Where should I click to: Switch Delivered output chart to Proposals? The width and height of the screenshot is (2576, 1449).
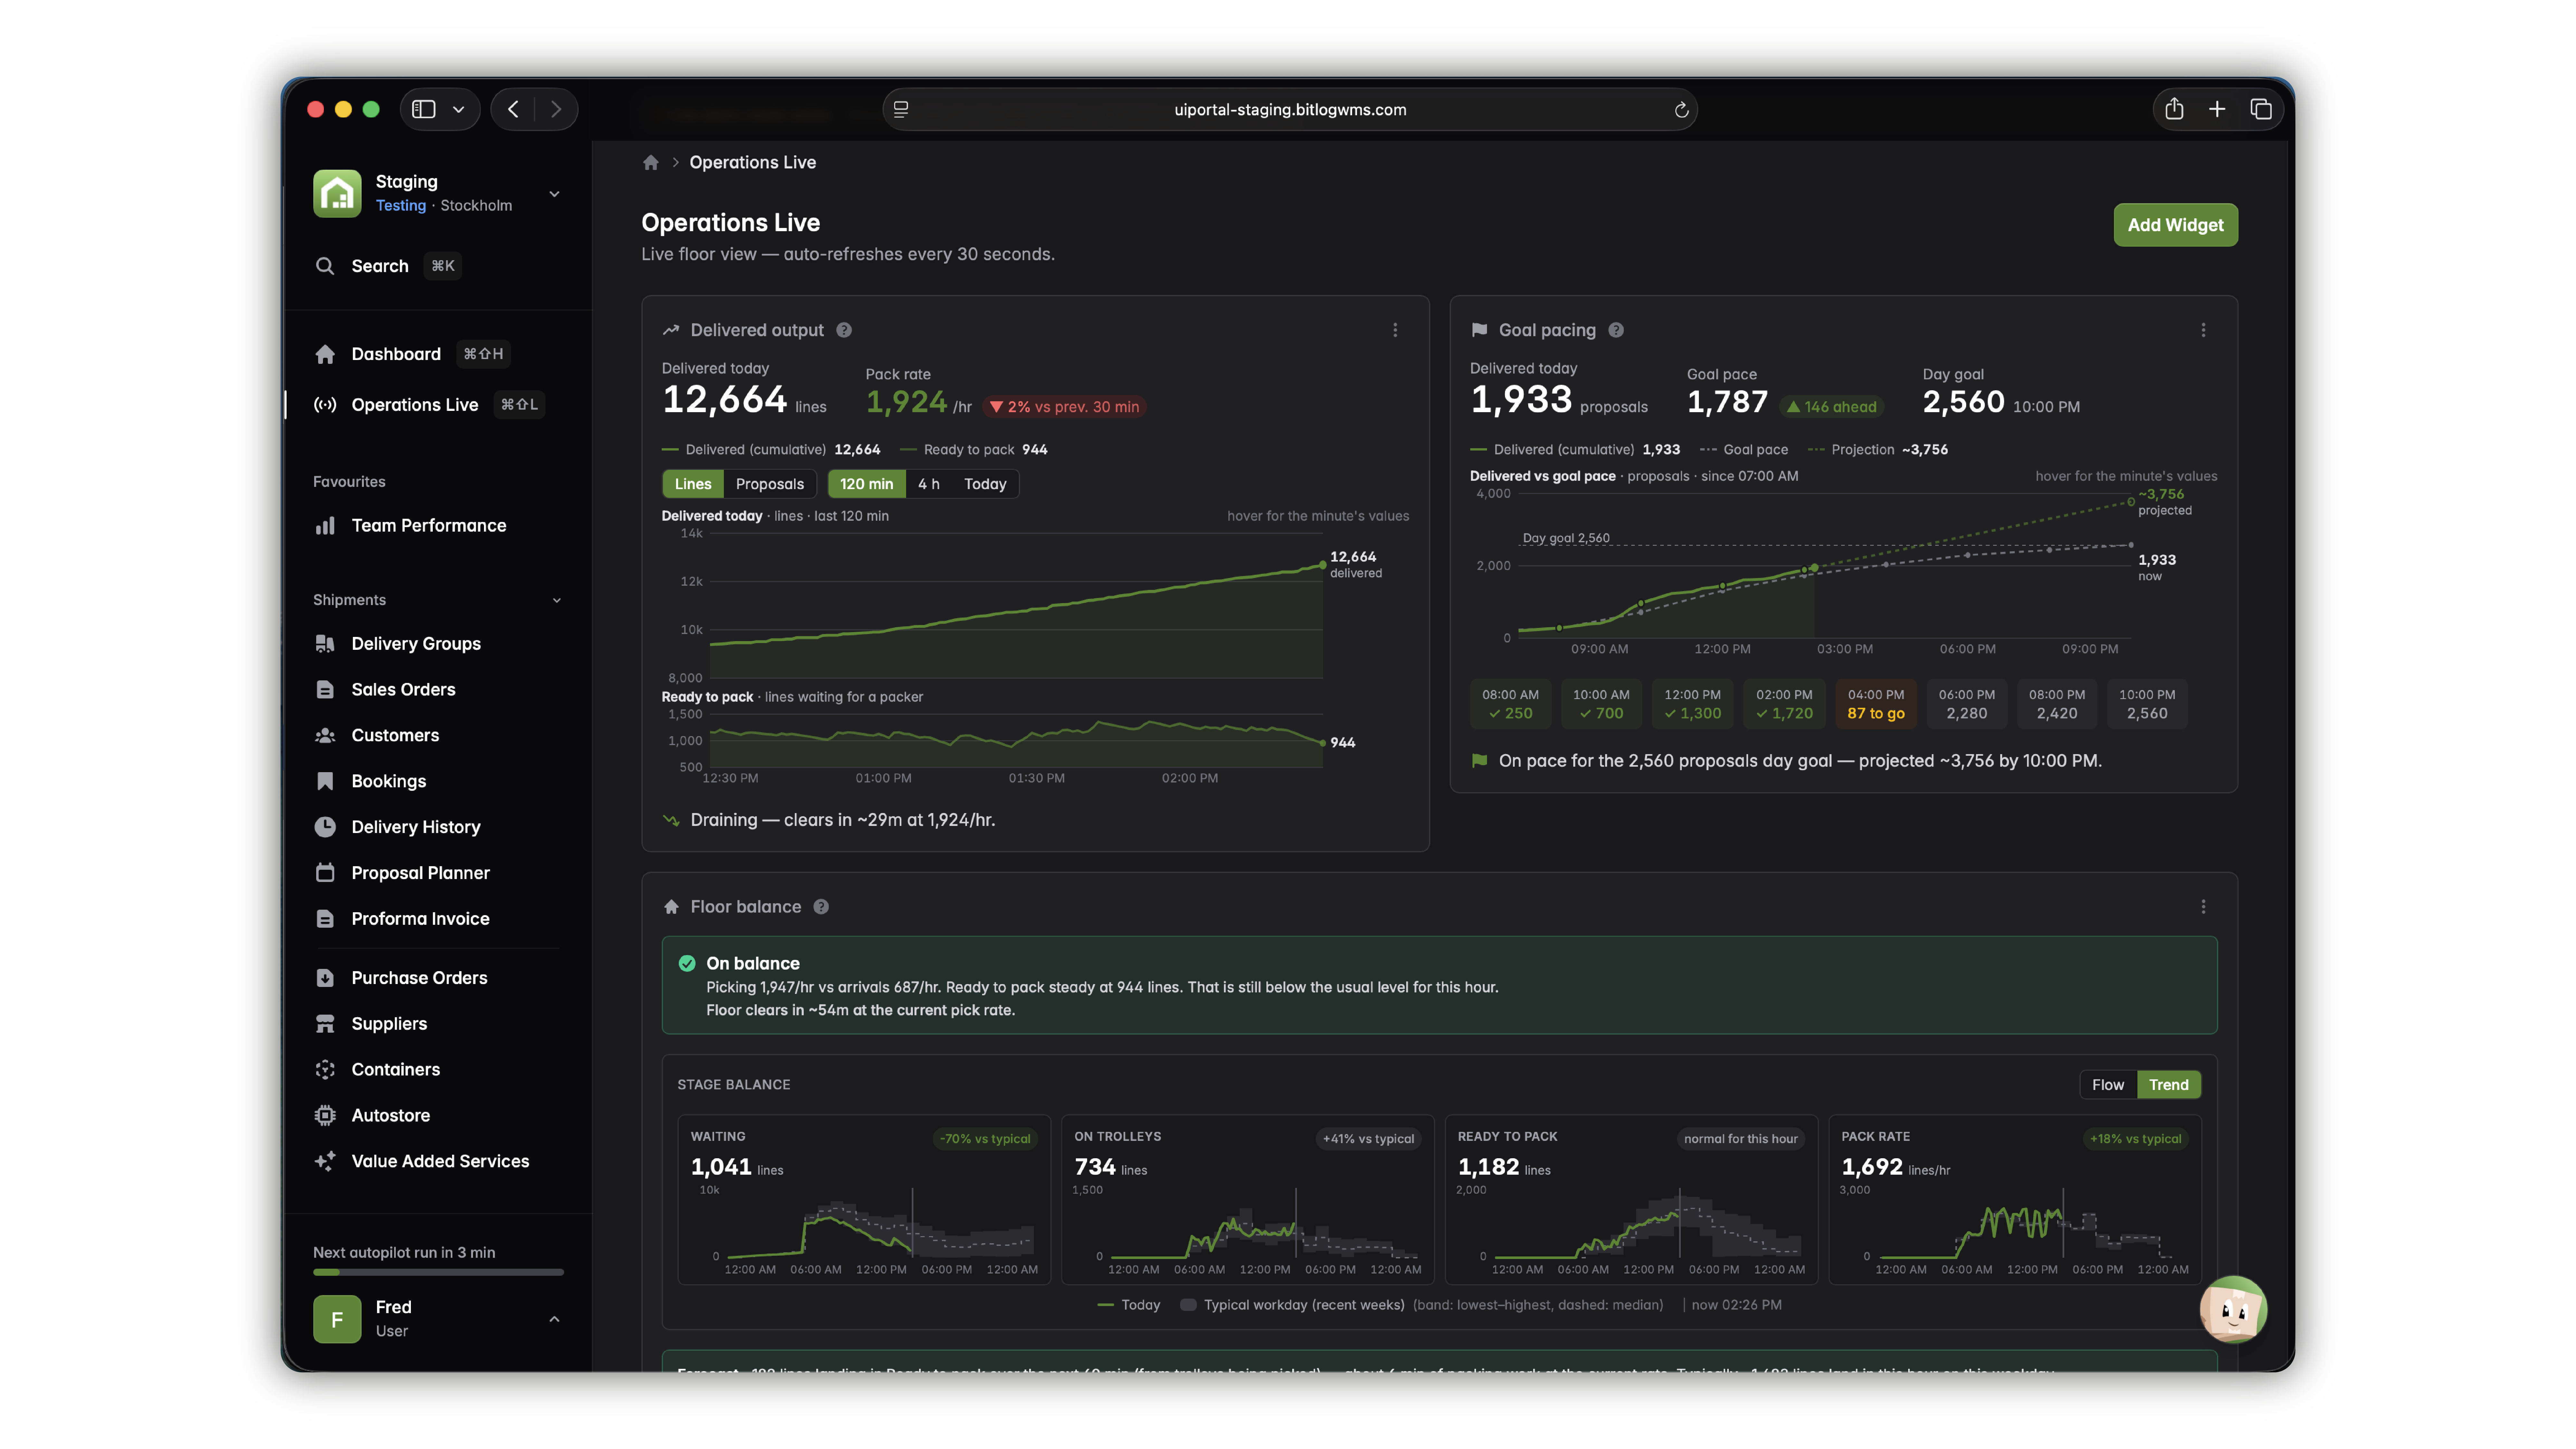(770, 484)
